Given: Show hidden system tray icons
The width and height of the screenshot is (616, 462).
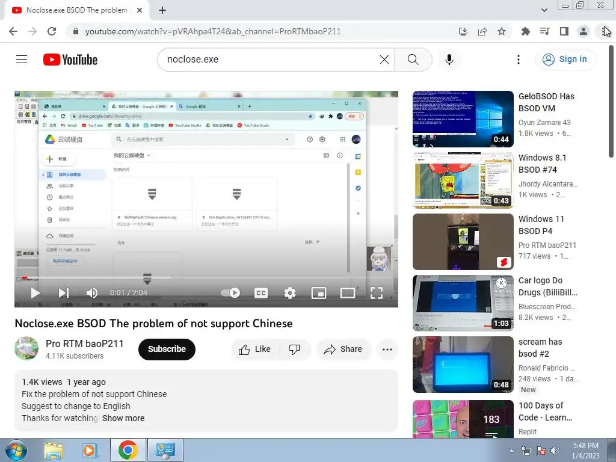Looking at the screenshot, I should (x=511, y=451).
